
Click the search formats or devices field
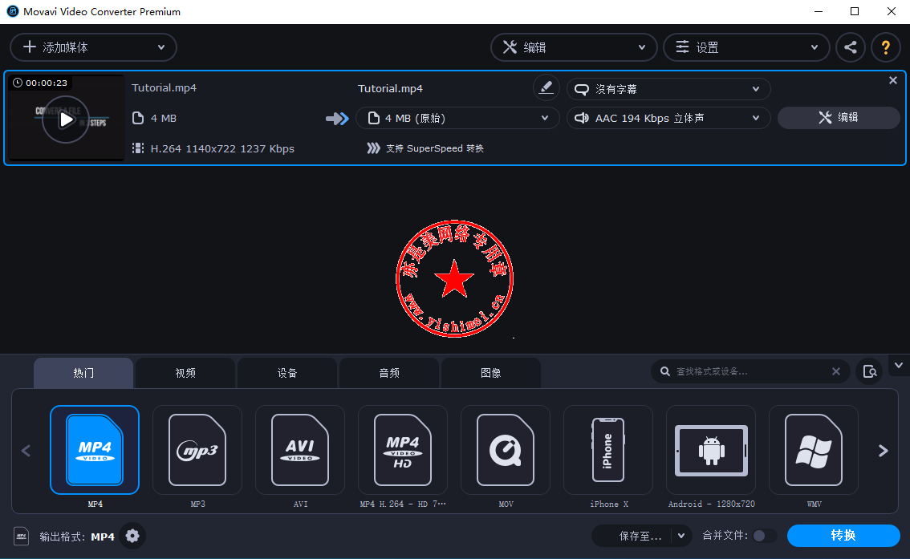750,371
